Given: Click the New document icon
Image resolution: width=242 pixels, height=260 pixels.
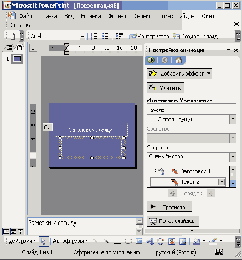Looking at the screenshot, I should [x=12, y=36].
